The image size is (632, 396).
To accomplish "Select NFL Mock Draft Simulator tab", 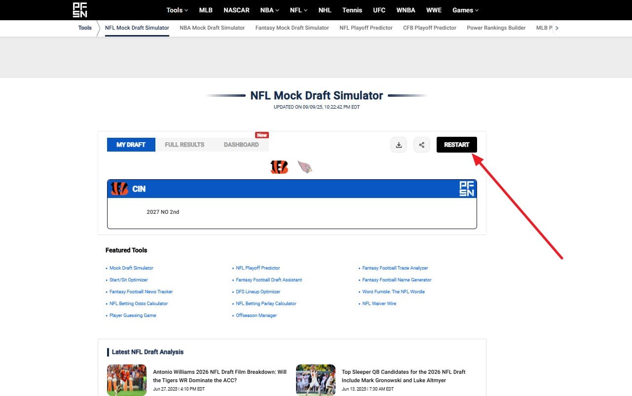I will [137, 28].
